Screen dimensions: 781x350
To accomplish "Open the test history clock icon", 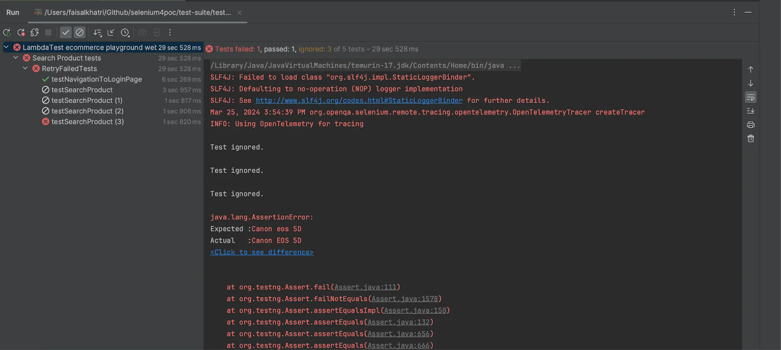I will click(x=125, y=33).
